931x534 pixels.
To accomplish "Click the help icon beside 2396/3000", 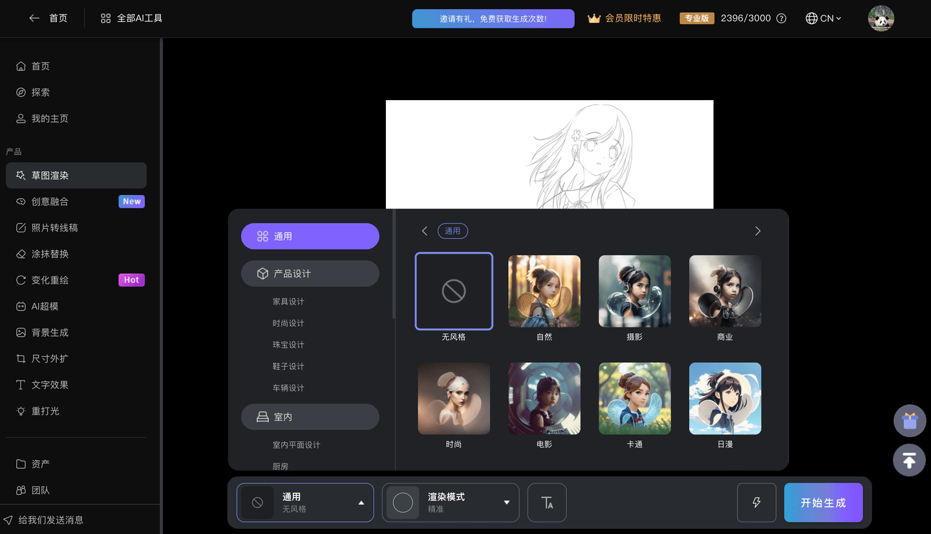I will (781, 19).
